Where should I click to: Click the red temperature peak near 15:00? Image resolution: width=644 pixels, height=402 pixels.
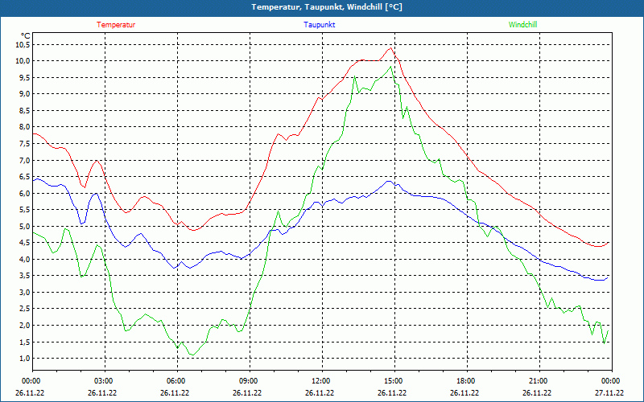point(390,48)
